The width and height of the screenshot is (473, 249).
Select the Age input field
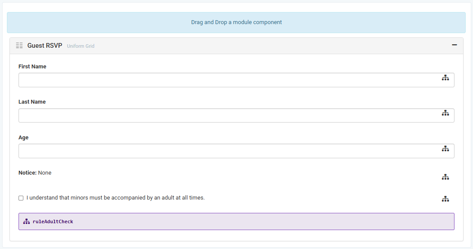(x=228, y=151)
